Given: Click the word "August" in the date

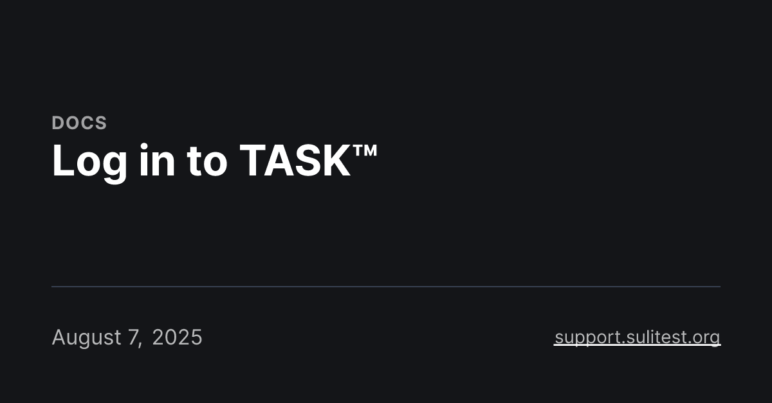Looking at the screenshot, I should [x=86, y=337].
